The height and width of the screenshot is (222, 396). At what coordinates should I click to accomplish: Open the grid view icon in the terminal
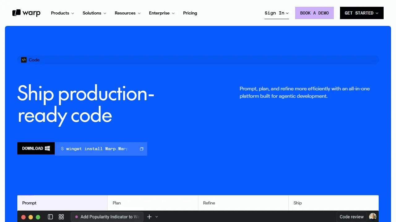tap(61, 217)
